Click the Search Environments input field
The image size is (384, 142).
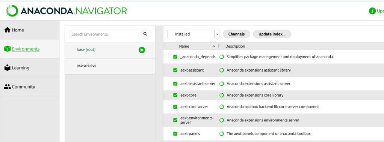tap(110, 34)
